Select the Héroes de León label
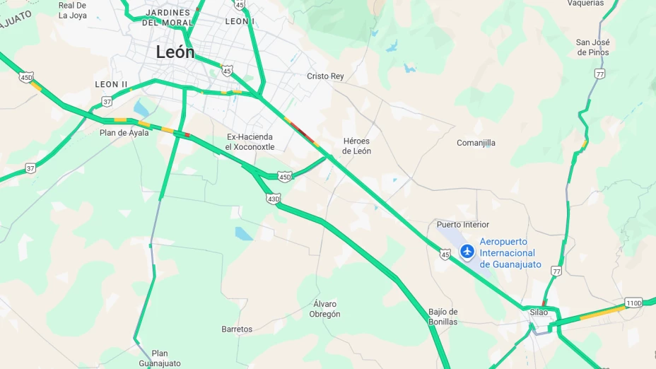 (x=356, y=146)
